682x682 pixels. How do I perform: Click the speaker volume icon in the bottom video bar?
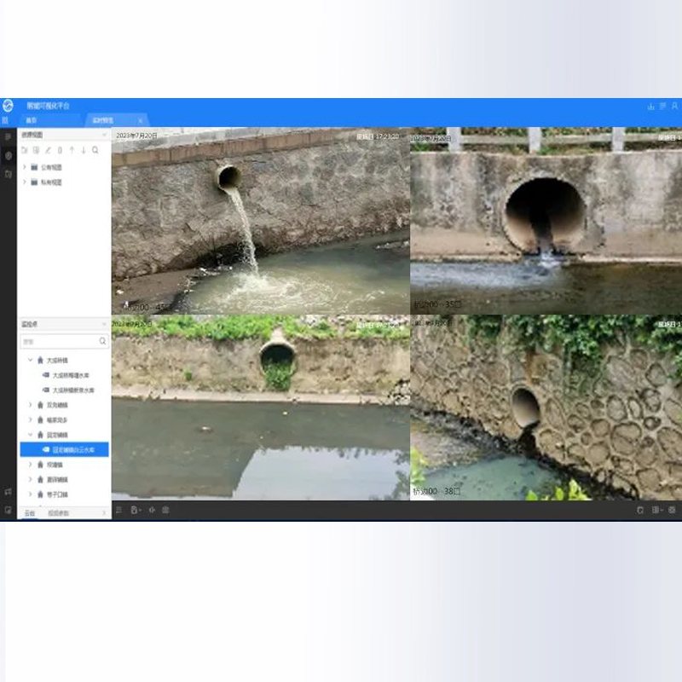(152, 510)
